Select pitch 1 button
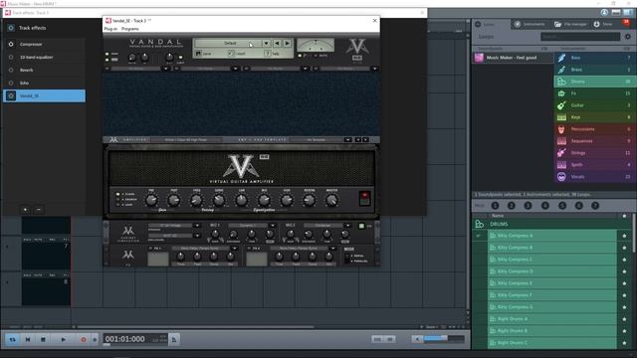This screenshot has height=358, width=637. pyautogui.click(x=495, y=206)
